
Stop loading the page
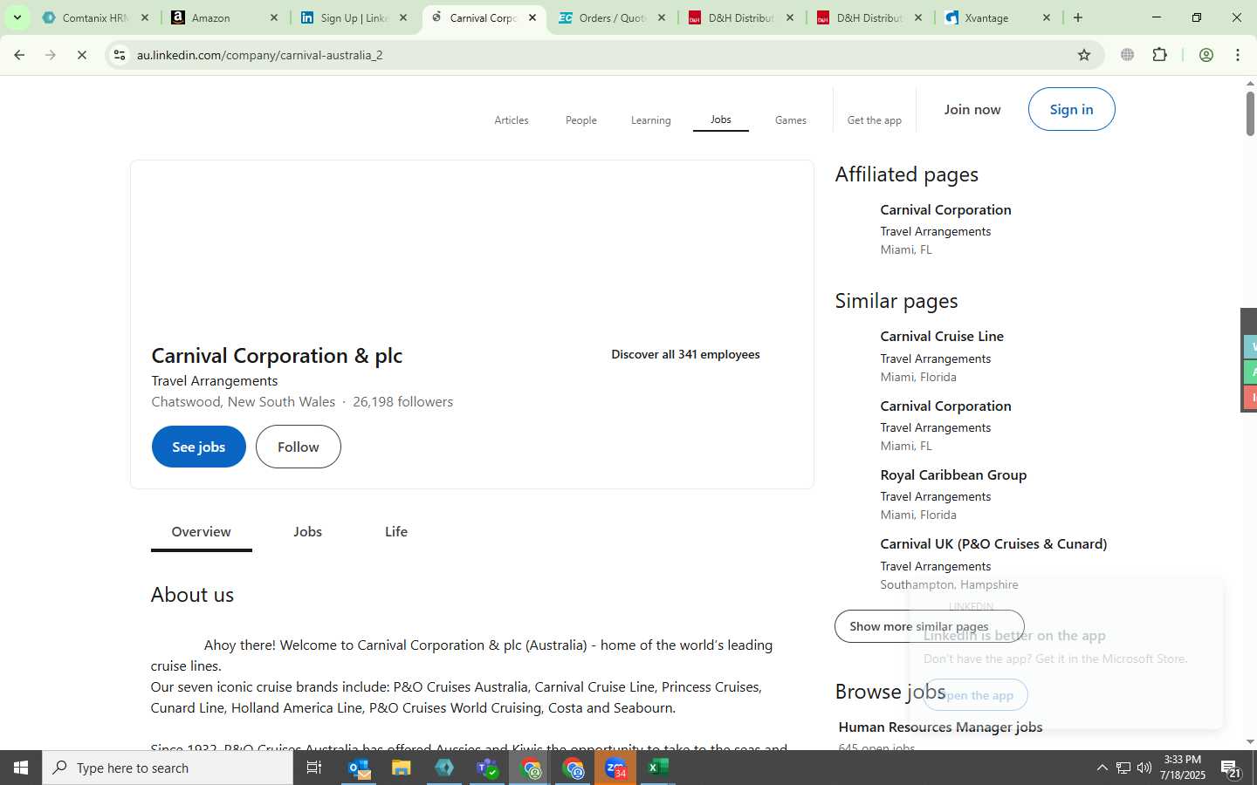point(82,55)
